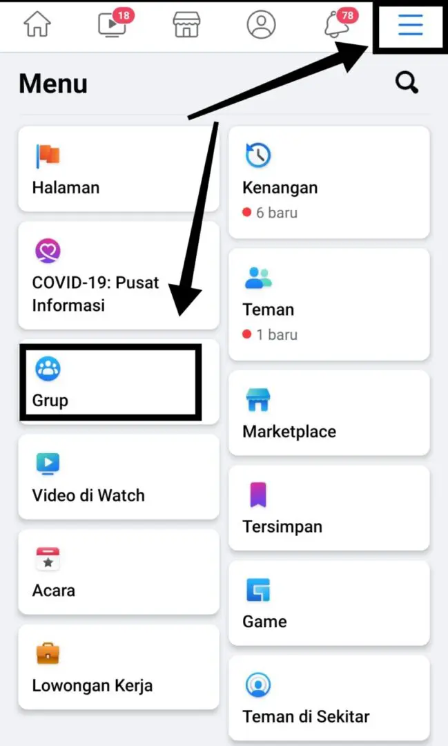Open your profile icon

(x=261, y=25)
